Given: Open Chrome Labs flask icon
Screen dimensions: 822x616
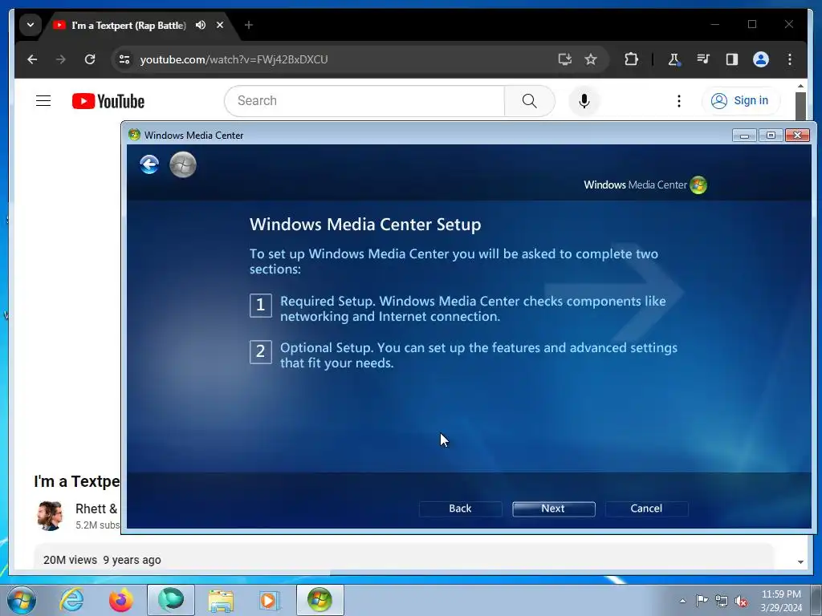Looking at the screenshot, I should pos(674,59).
